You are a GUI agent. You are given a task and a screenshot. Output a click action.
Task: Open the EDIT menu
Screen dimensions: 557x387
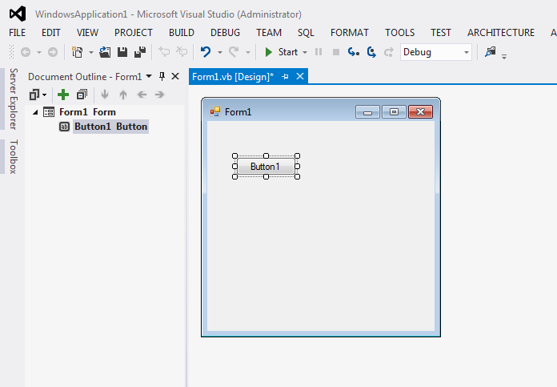(x=50, y=33)
